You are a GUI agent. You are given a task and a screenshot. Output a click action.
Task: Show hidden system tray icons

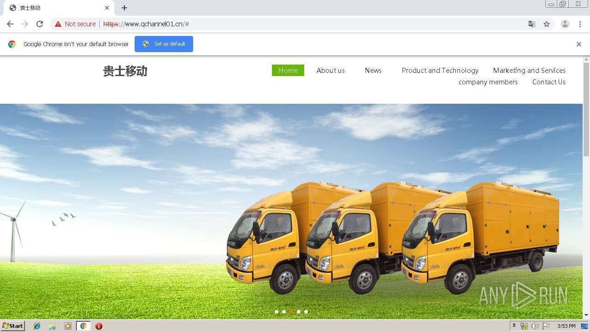(514, 326)
